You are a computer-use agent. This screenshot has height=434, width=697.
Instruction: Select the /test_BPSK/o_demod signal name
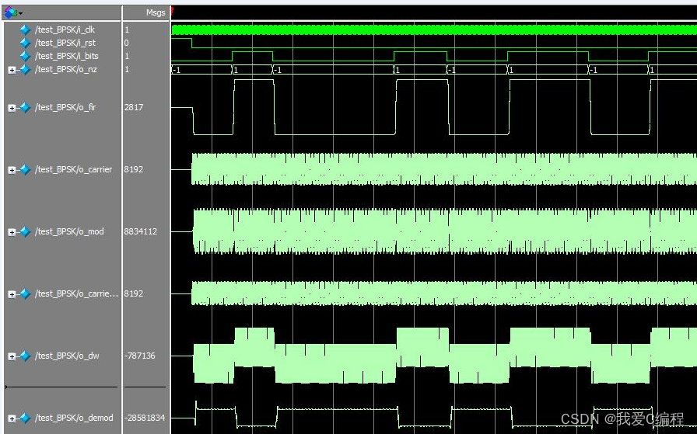click(74, 418)
